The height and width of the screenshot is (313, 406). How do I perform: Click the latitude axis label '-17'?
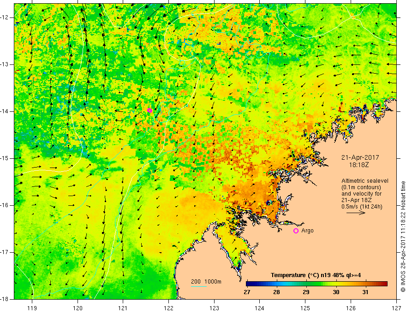pos(5,252)
